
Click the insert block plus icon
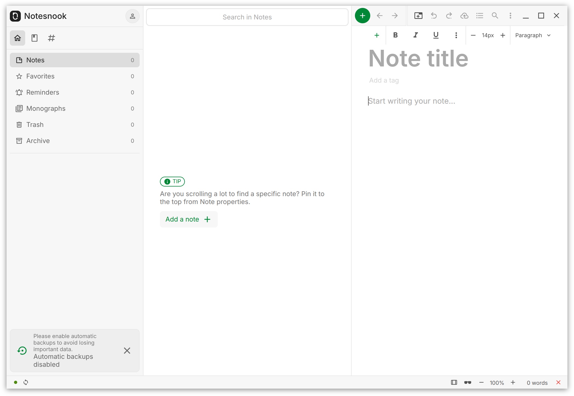tap(377, 35)
